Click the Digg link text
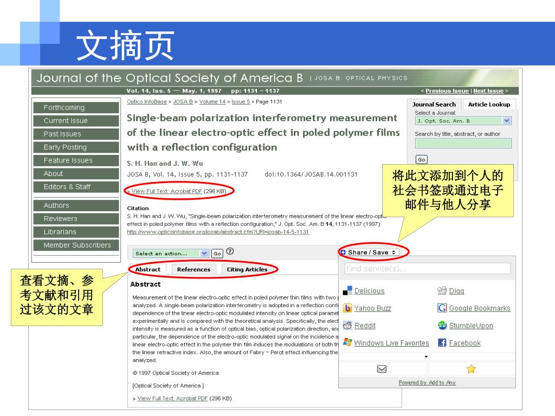This screenshot has width=555, height=416. pos(456,291)
